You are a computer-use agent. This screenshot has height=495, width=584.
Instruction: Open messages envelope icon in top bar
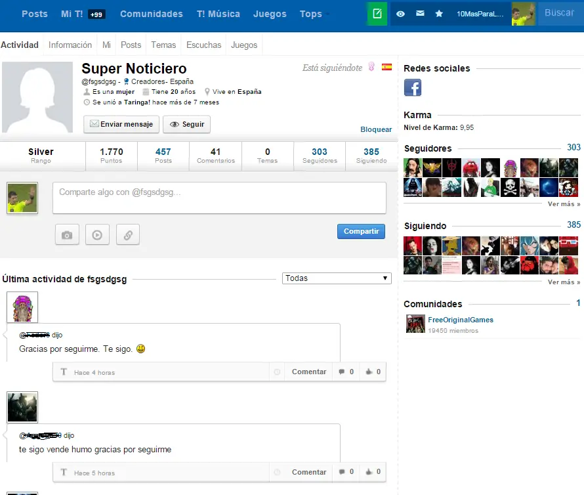pyautogui.click(x=420, y=13)
